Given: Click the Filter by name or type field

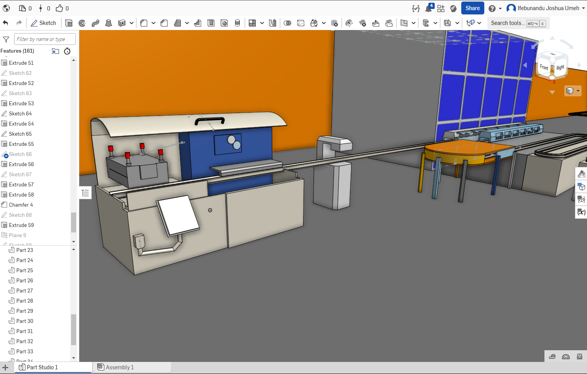Looking at the screenshot, I should (x=45, y=39).
